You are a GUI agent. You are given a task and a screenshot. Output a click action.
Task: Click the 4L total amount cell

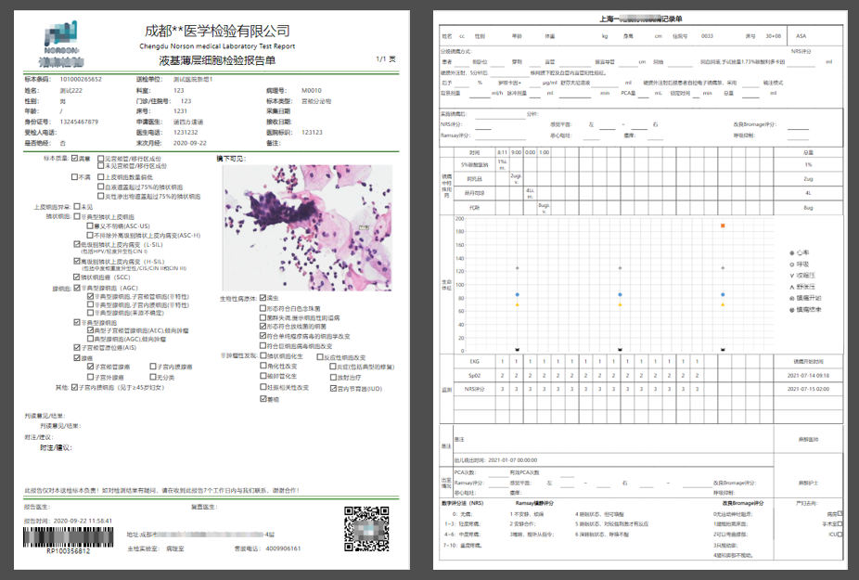808,193
